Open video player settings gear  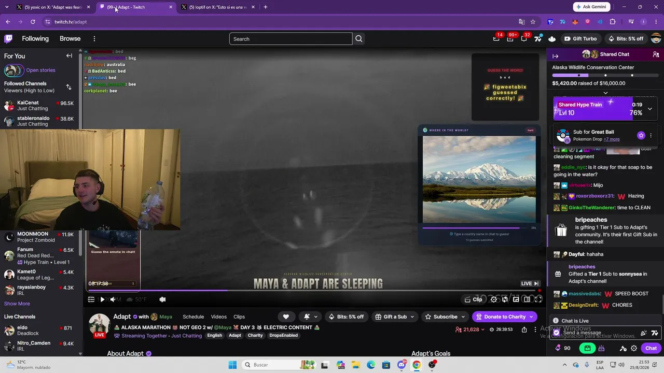tap(494, 299)
